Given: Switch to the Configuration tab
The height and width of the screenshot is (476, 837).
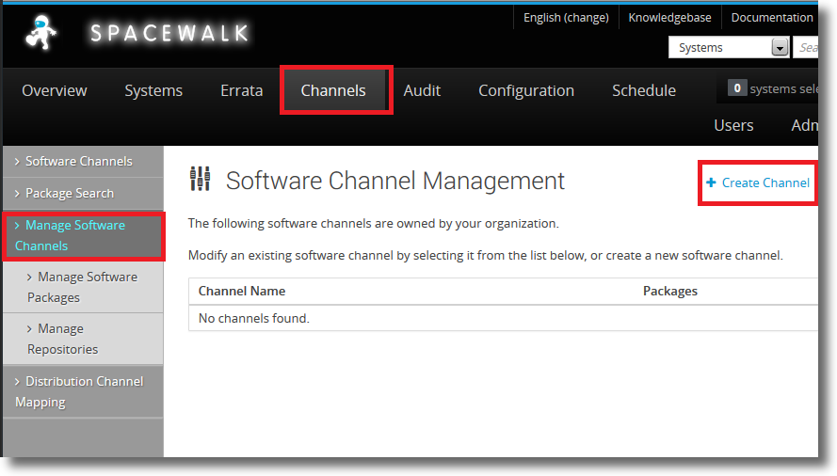Looking at the screenshot, I should point(526,90).
